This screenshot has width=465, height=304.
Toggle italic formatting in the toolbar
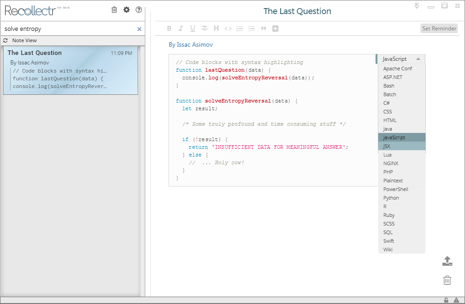(x=181, y=29)
